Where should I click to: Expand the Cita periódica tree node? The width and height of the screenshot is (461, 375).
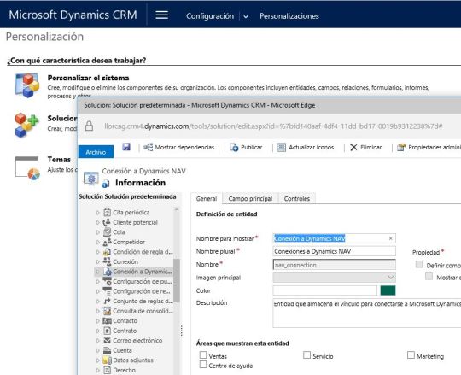tap(98, 213)
